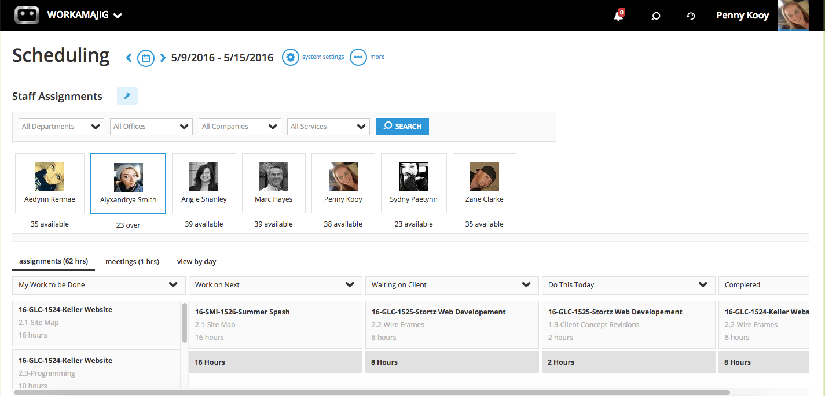Switch to the view by day tab
The width and height of the screenshot is (825, 396).
click(x=196, y=261)
